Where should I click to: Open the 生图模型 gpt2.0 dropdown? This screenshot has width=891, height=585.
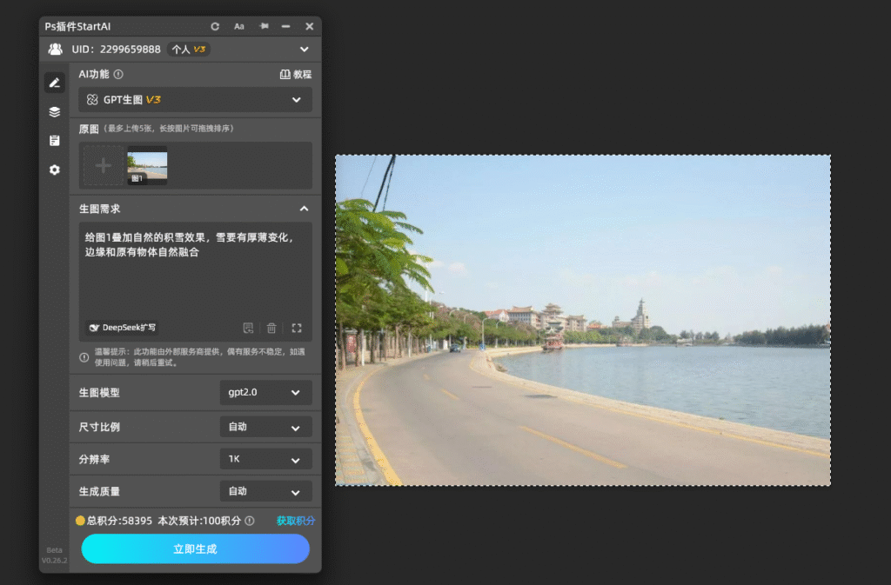point(265,393)
